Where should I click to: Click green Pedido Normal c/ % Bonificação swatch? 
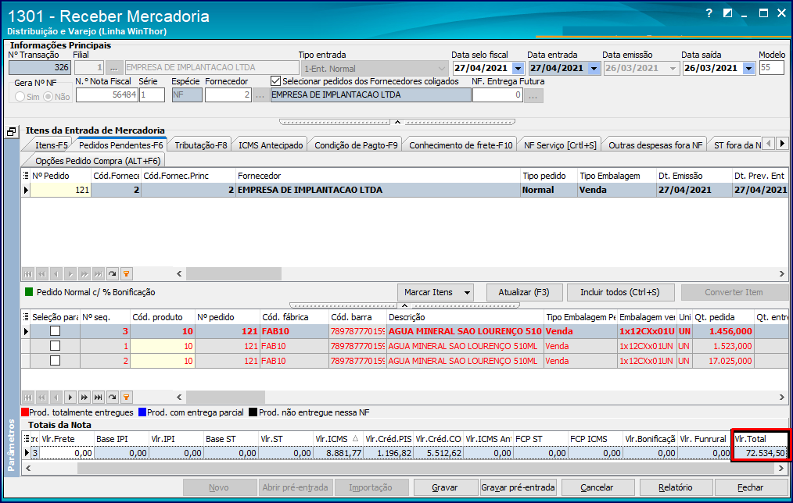coord(30,292)
